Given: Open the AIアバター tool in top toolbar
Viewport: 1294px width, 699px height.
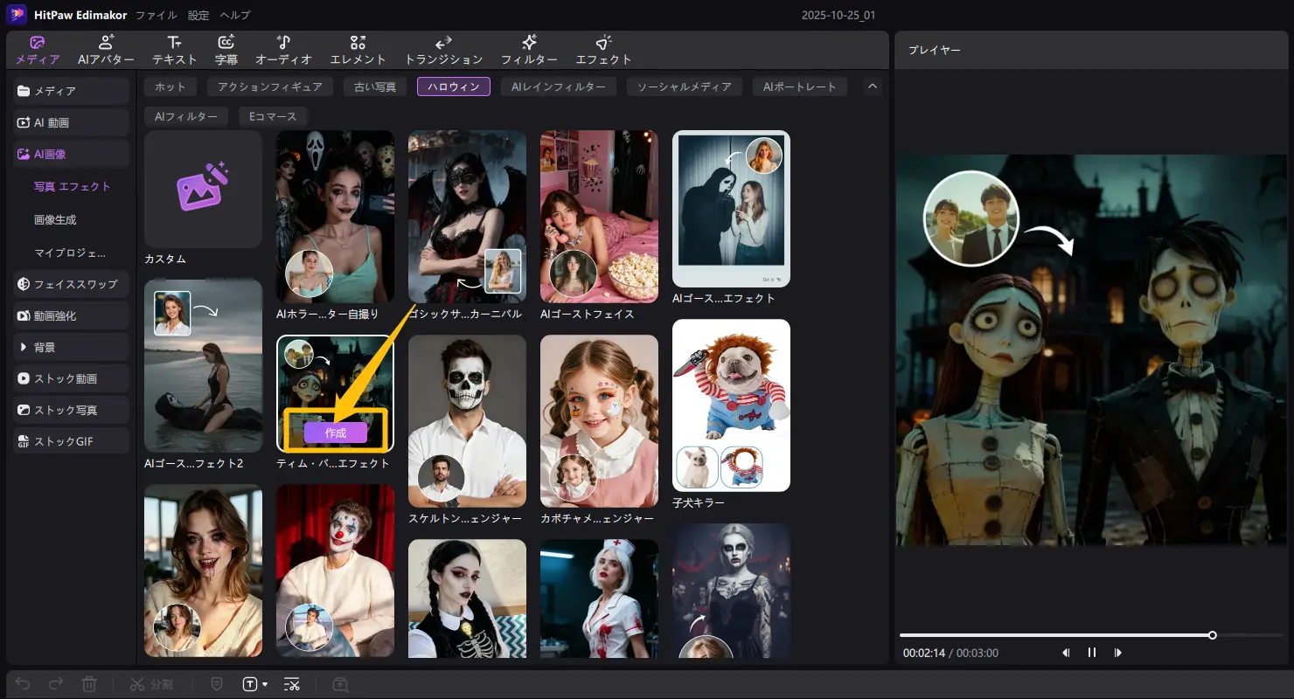Looking at the screenshot, I should 106,51.
